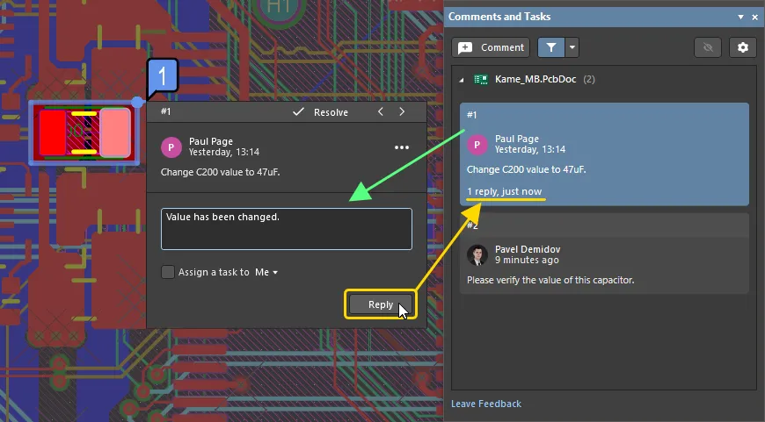
Task: Click Paul Page avatar in popup
Action: pyautogui.click(x=171, y=147)
